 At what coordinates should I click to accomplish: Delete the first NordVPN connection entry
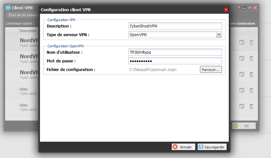pos(251,42)
